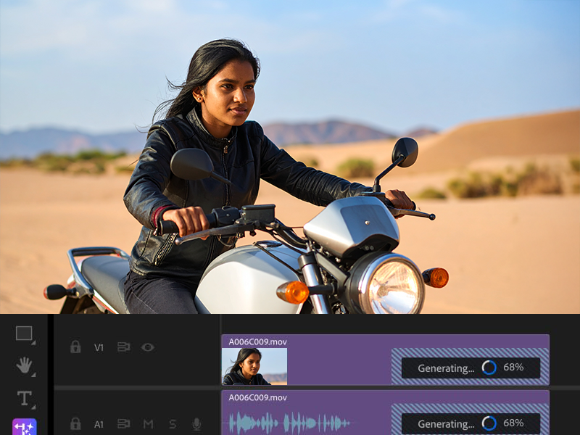Select the Hand tool
Viewport: 580px width, 435px height.
point(24,365)
